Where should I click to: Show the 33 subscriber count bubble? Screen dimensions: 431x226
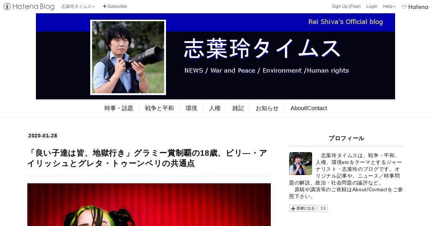pyautogui.click(x=323, y=208)
